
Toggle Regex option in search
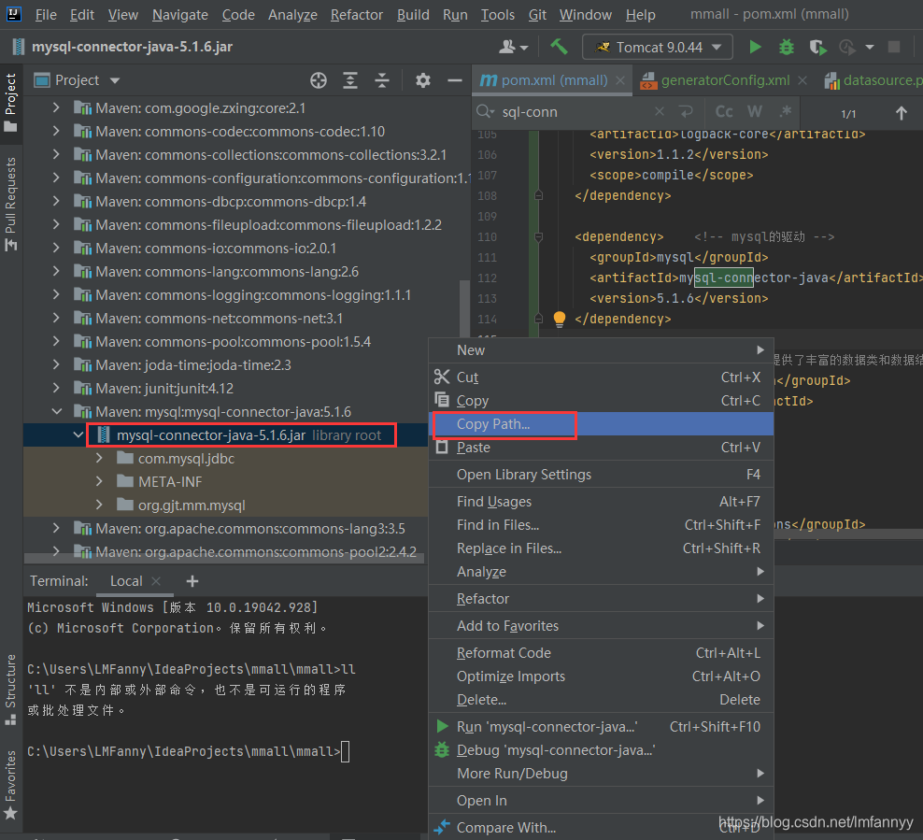tap(786, 111)
